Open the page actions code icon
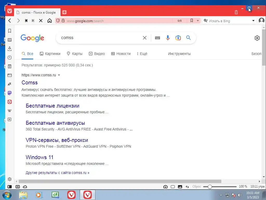The height and width of the screenshot is (200, 266). point(187,187)
